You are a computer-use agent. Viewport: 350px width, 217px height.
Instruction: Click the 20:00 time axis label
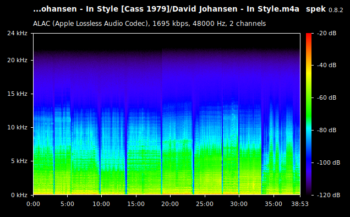[170, 204]
